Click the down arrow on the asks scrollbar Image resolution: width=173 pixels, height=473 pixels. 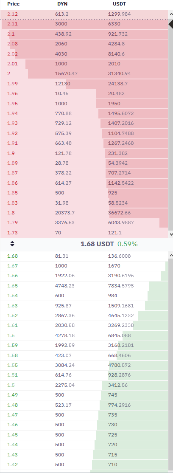click(x=171, y=234)
